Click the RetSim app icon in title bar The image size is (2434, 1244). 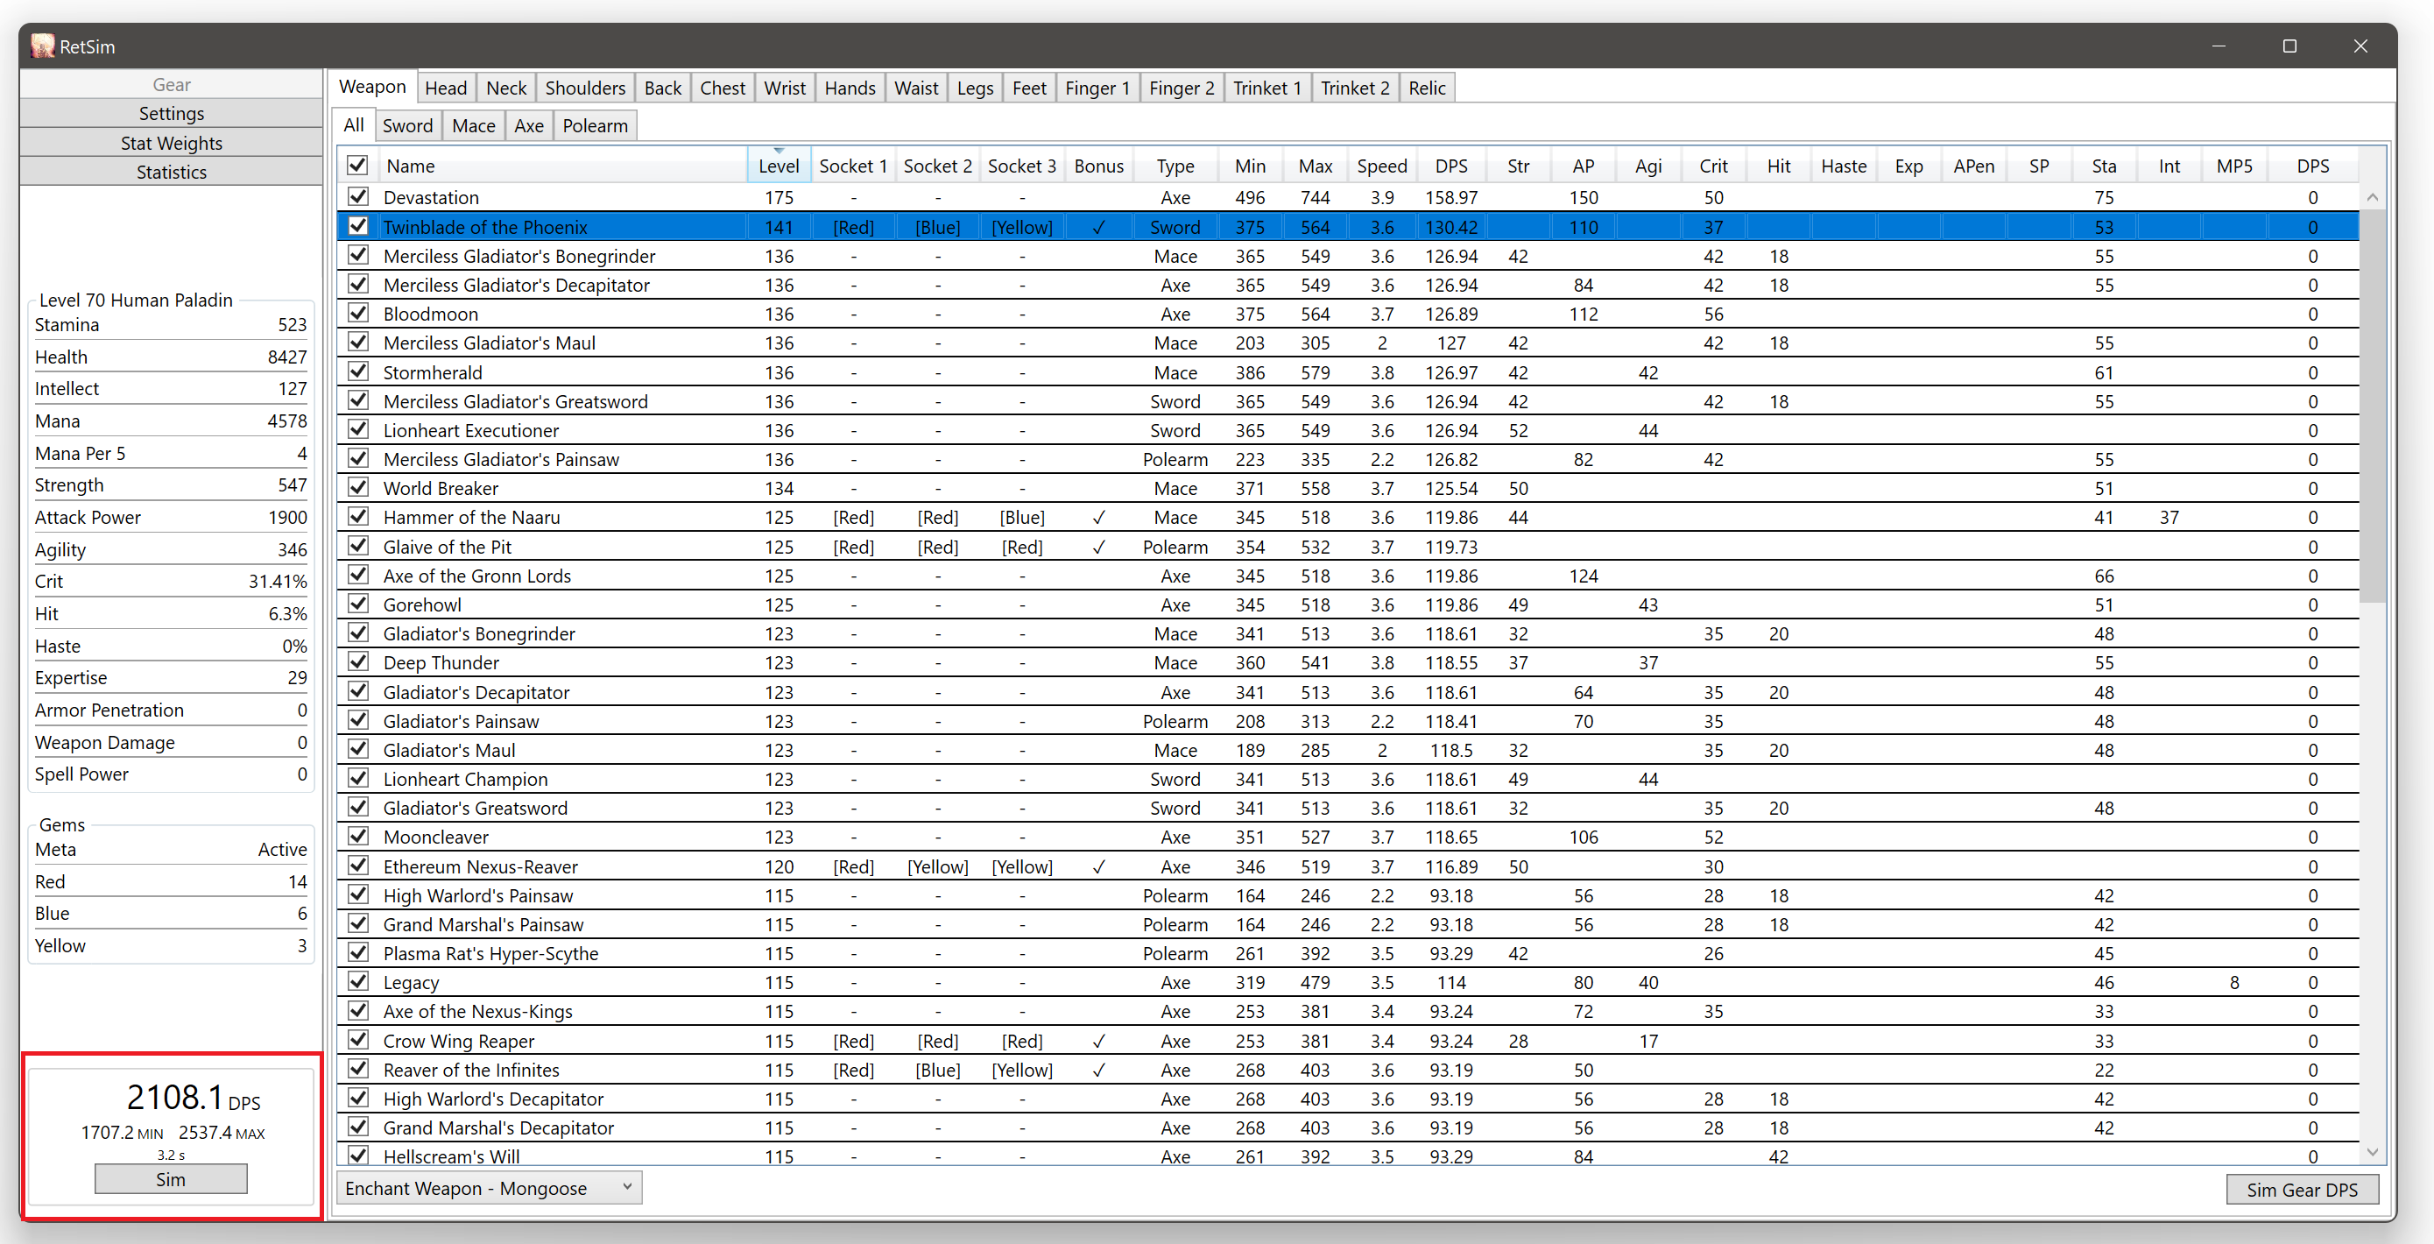tap(43, 46)
